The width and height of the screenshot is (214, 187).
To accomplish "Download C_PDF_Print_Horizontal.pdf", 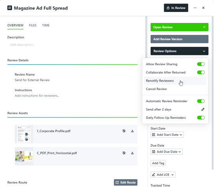I will click(x=132, y=153).
